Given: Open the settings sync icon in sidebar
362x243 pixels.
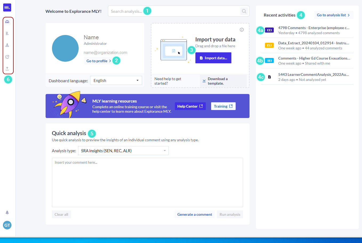Looking at the screenshot, I should pyautogui.click(x=7, y=57).
